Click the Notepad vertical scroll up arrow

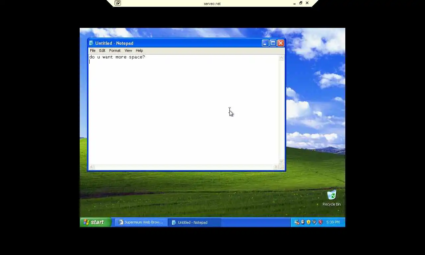(x=282, y=57)
